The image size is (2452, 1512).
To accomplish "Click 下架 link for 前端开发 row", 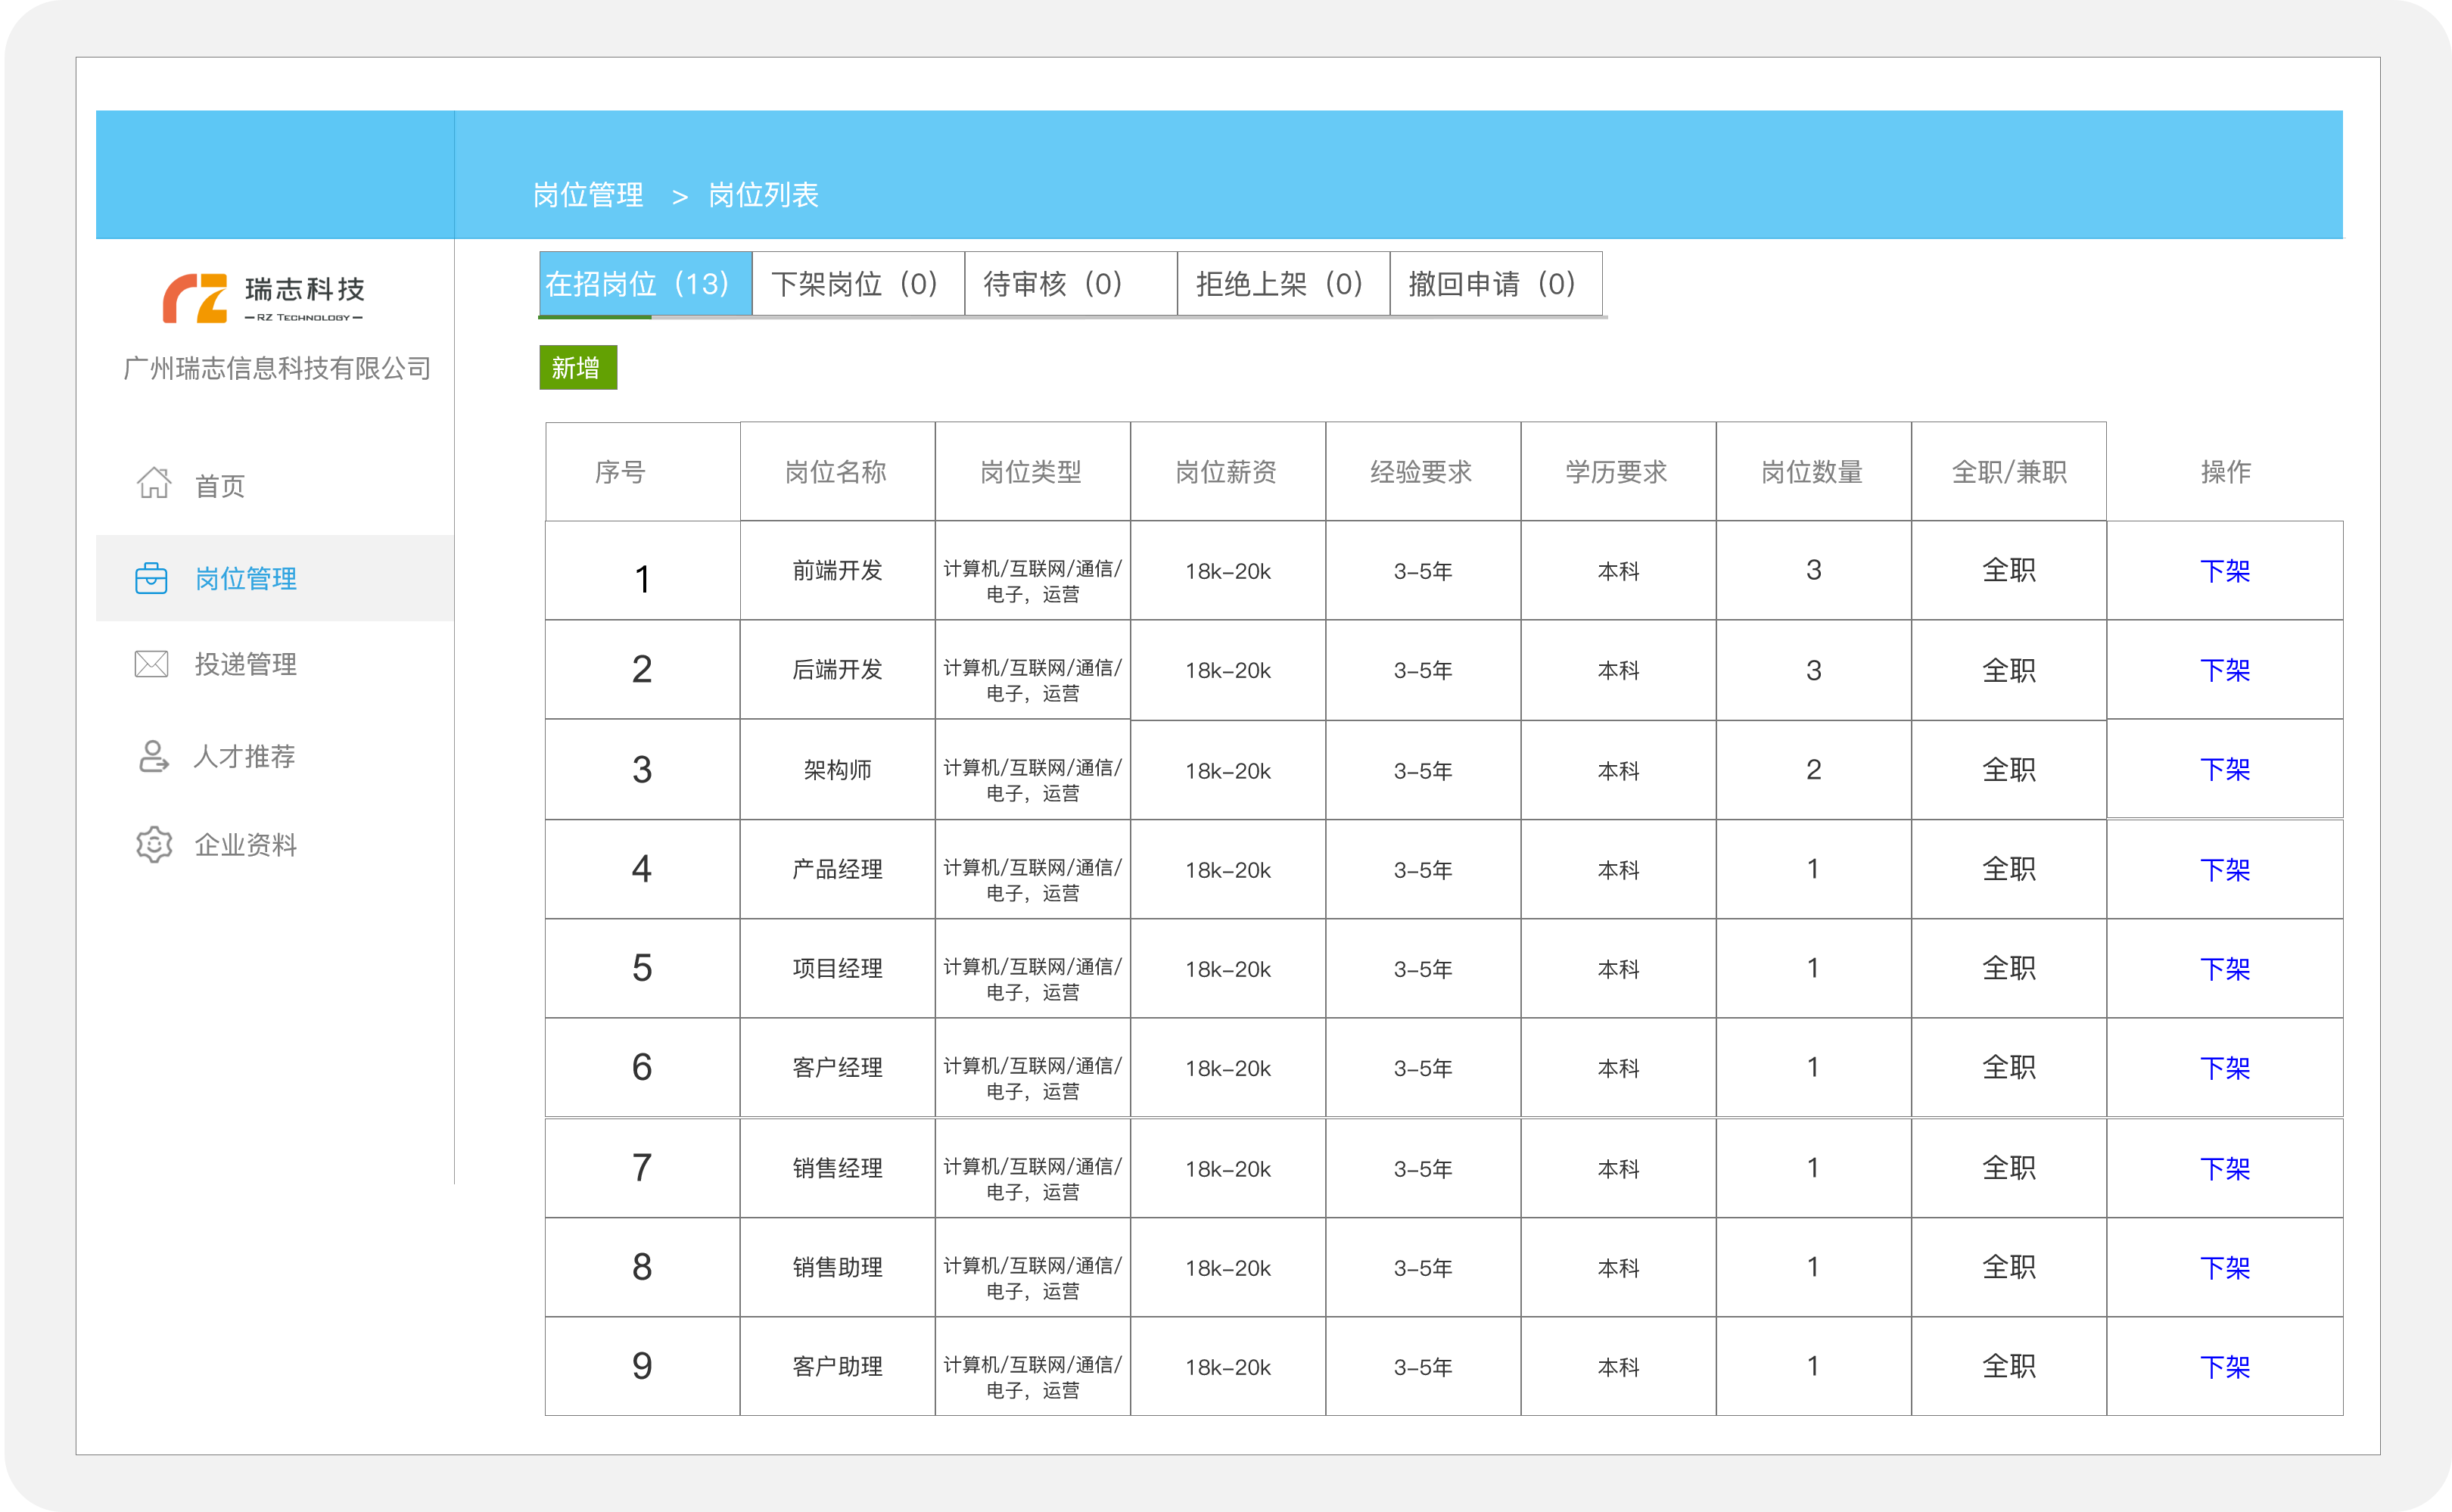I will click(x=2224, y=571).
